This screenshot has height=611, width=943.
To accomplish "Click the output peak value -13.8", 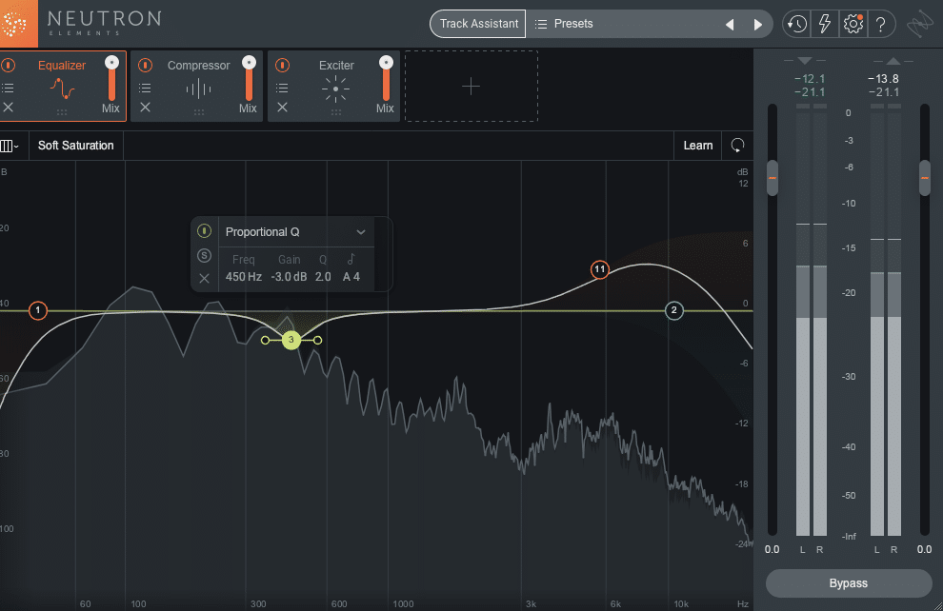I will [883, 79].
